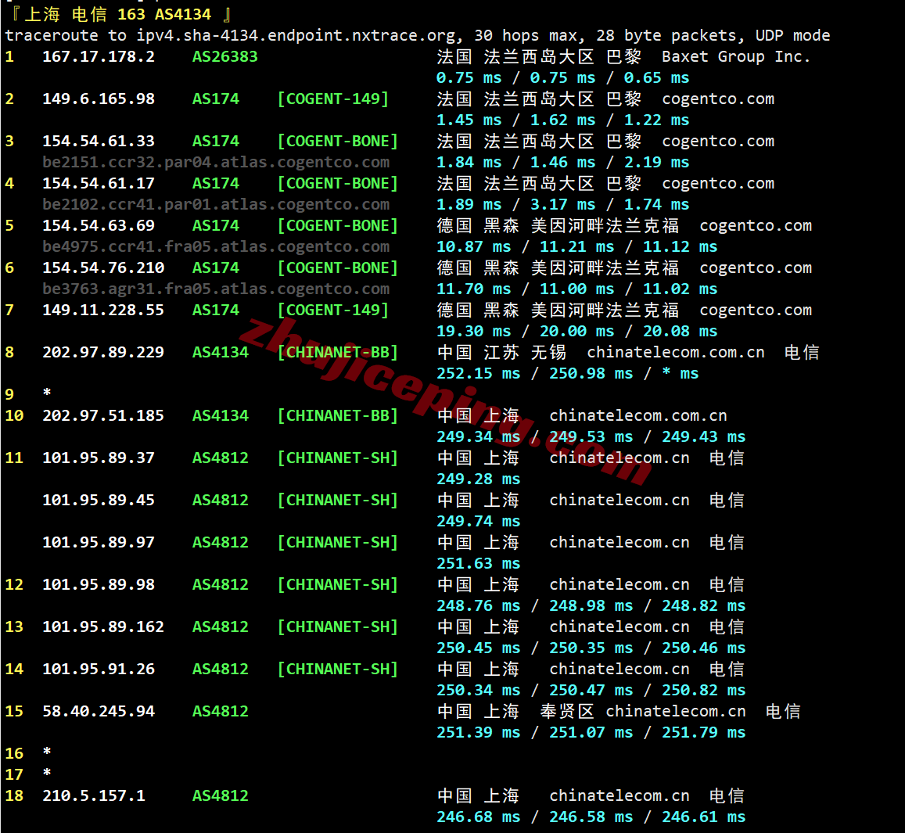Click IP address 210.5.157.1
Screen dimensions: 905x833
pyautogui.click(x=94, y=795)
